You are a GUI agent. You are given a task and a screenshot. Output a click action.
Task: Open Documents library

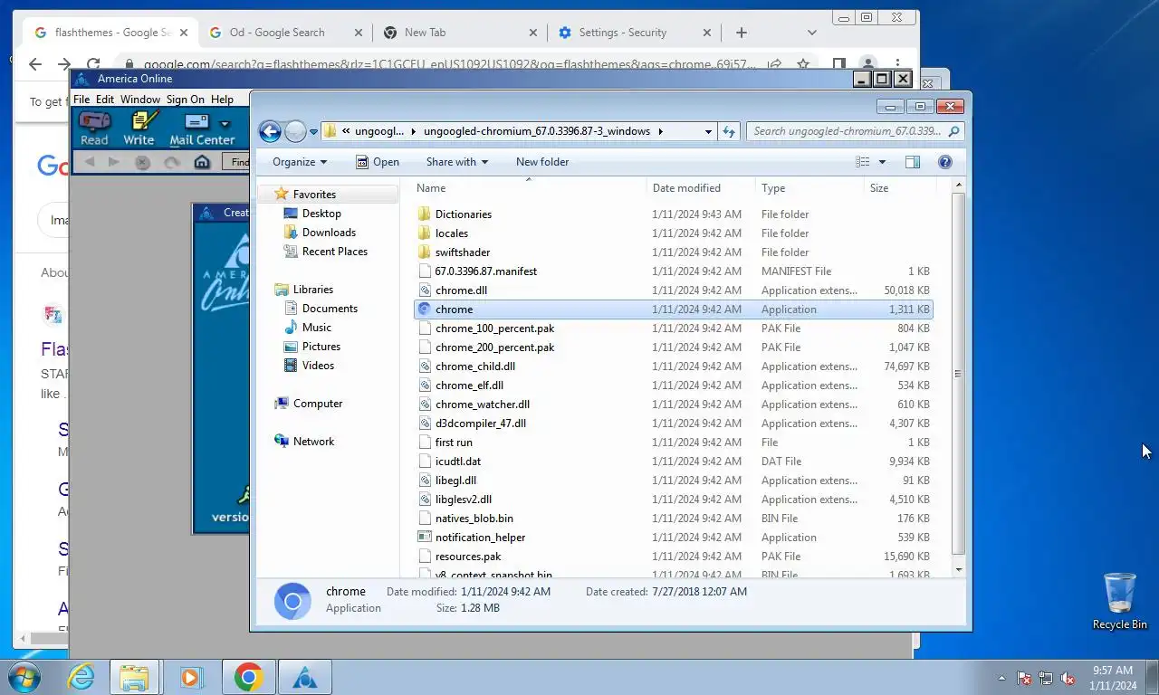pyautogui.click(x=330, y=309)
